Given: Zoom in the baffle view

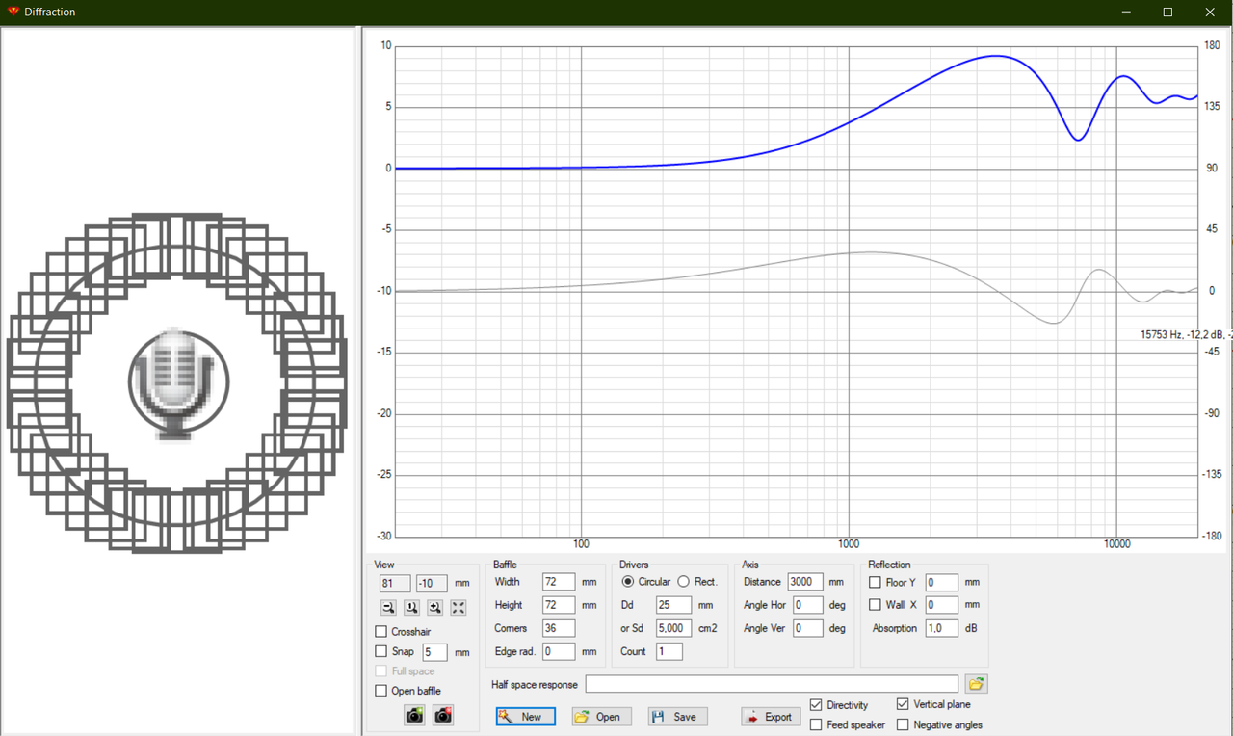Looking at the screenshot, I should (434, 607).
